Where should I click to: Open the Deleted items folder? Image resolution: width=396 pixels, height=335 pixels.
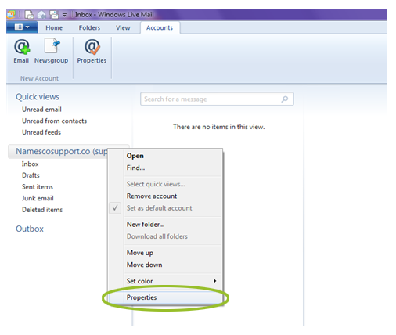(42, 210)
